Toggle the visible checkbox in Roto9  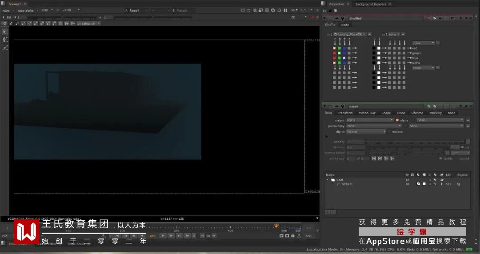point(440,159)
